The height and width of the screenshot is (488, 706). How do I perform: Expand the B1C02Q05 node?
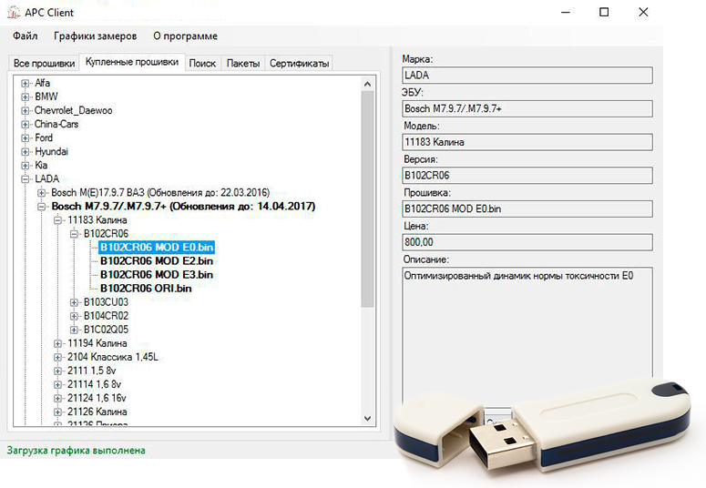[x=75, y=330]
